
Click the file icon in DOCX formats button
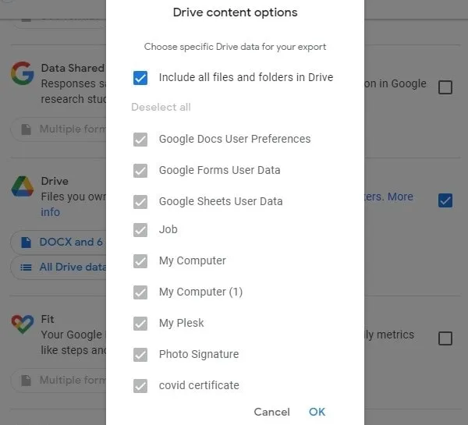pyautogui.click(x=26, y=243)
